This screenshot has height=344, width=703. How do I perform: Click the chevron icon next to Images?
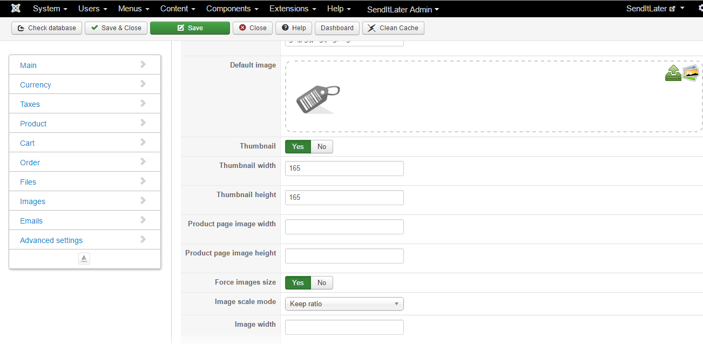click(x=143, y=200)
